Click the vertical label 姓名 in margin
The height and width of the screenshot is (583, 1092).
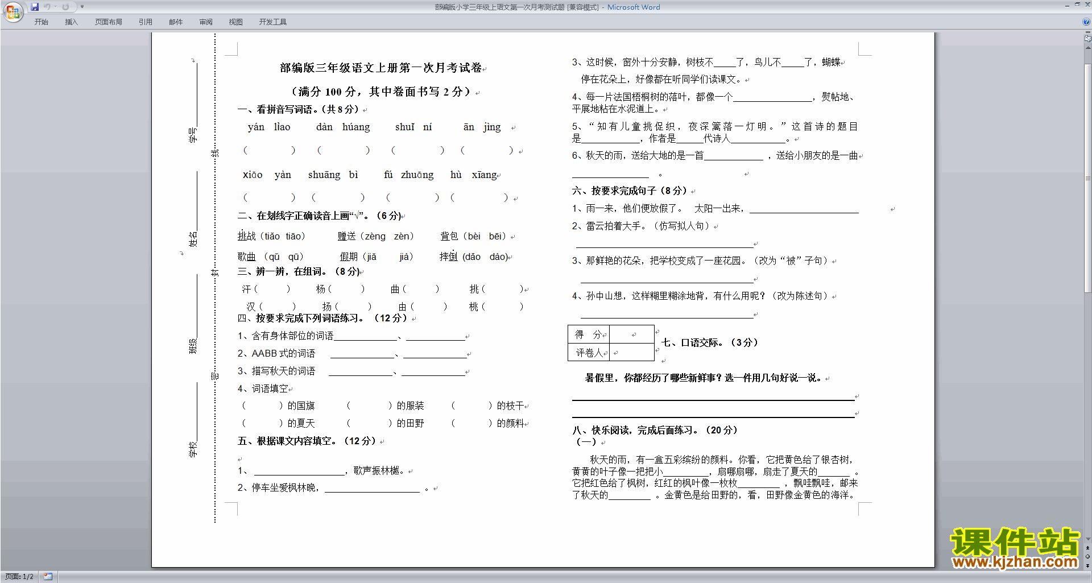pyautogui.click(x=193, y=239)
